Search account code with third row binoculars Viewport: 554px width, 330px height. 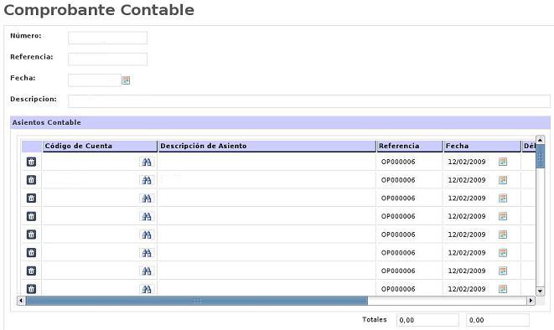click(147, 199)
